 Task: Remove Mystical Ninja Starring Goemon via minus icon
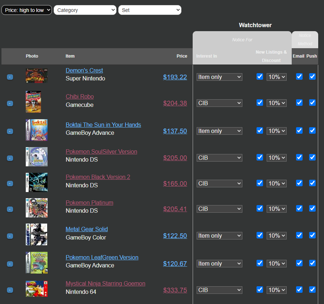[10, 290]
